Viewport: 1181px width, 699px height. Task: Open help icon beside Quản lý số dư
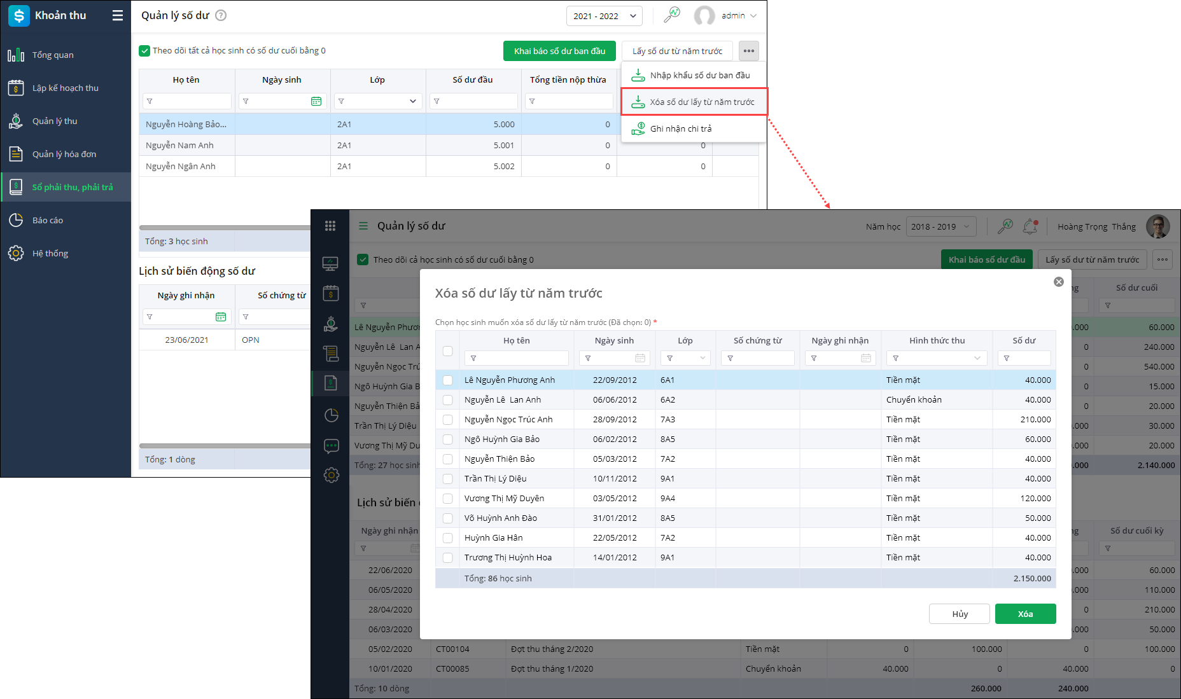(x=221, y=16)
